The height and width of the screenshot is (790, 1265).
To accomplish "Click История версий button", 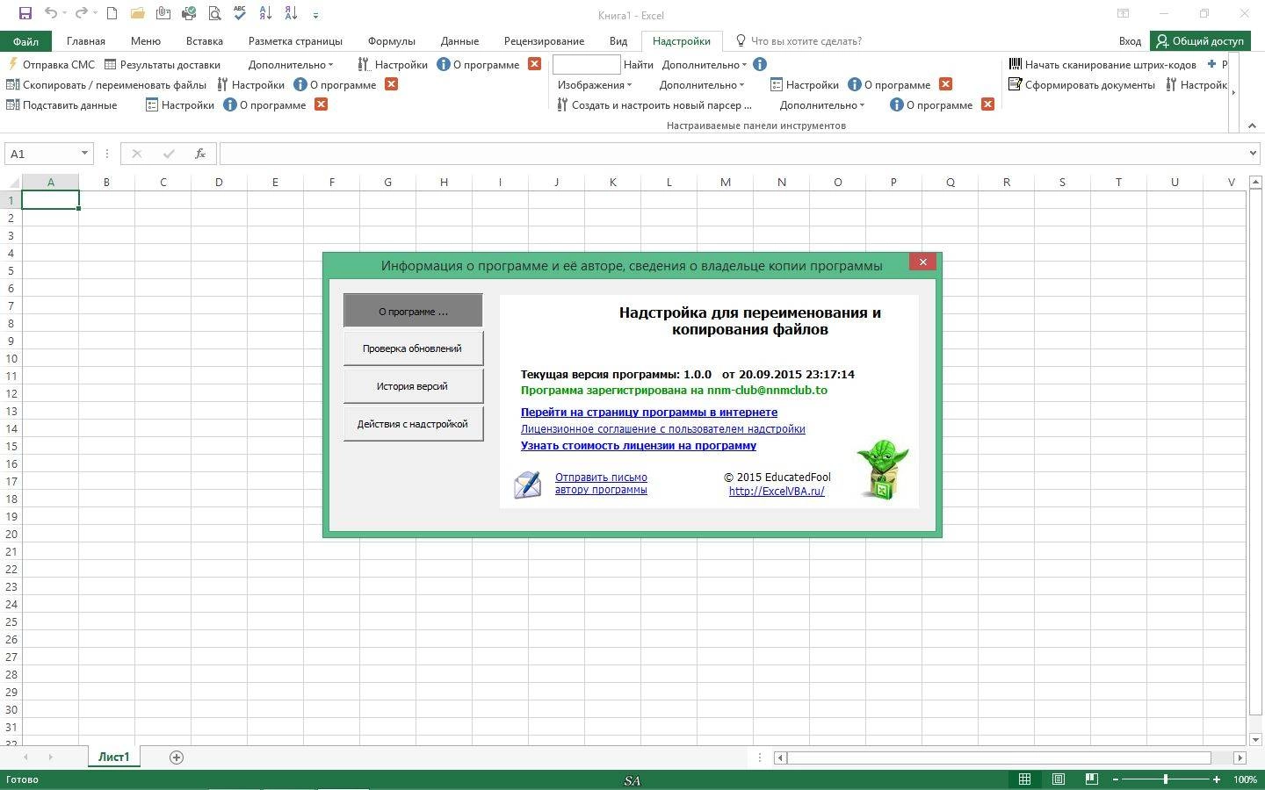I will pos(413,386).
